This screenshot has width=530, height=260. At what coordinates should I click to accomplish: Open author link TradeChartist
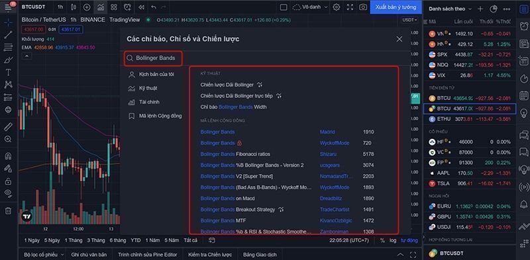[x=335, y=209]
